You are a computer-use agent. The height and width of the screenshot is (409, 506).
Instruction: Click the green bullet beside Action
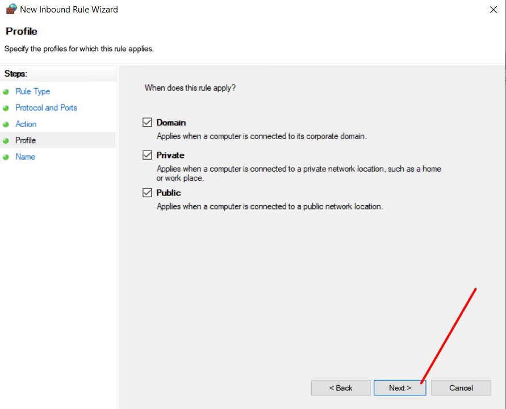6,124
